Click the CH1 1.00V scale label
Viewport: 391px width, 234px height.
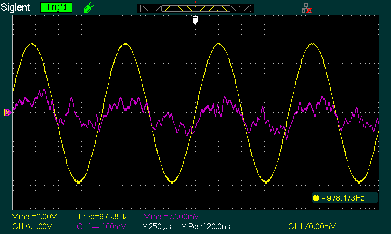(32, 226)
